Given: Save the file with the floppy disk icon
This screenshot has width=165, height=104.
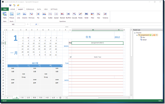Looking at the screenshot, I should [10, 5].
